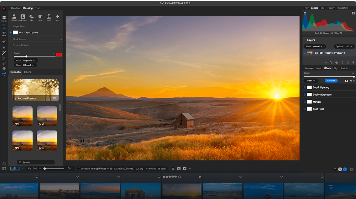
Task: Click the presets Search field
Action: point(36,162)
